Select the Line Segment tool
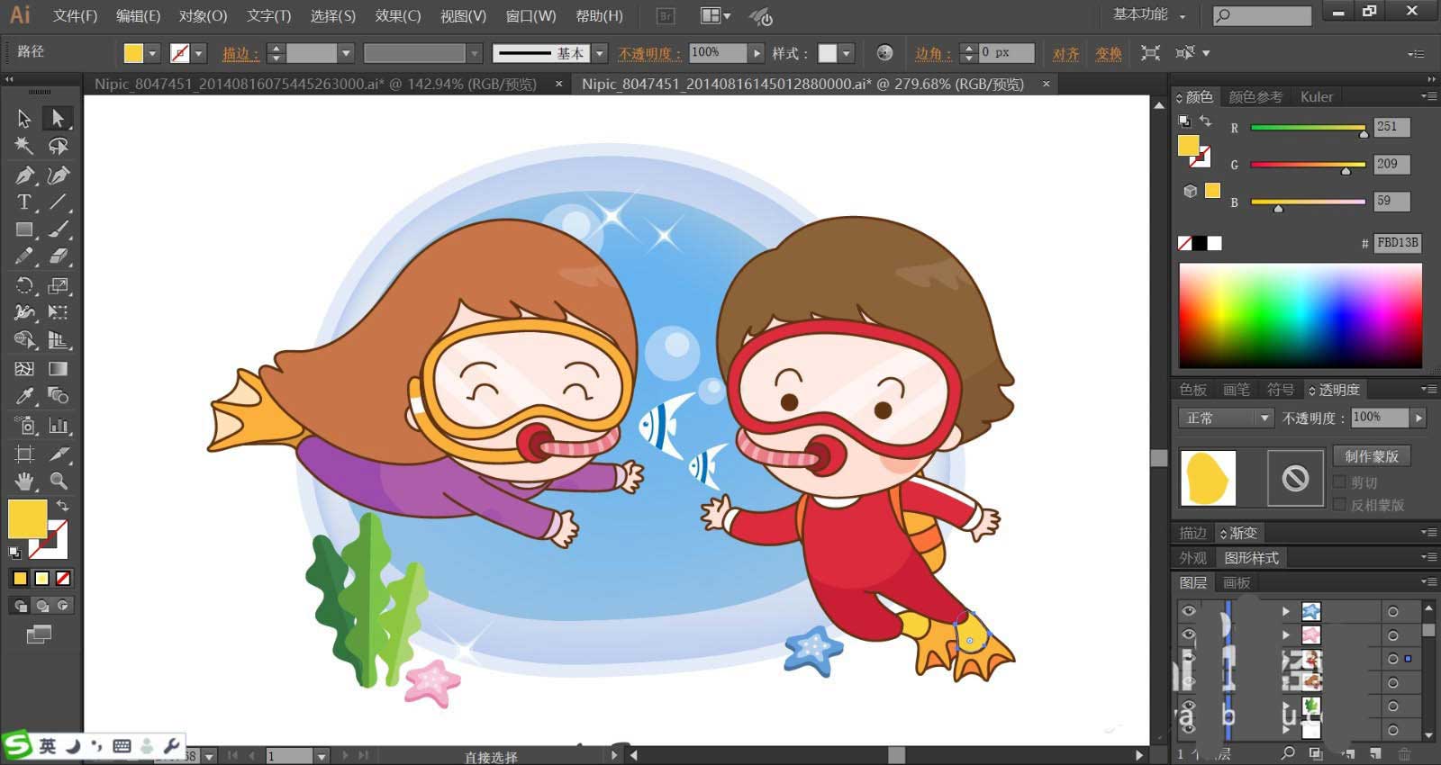Image resolution: width=1441 pixels, height=765 pixels. point(59,202)
